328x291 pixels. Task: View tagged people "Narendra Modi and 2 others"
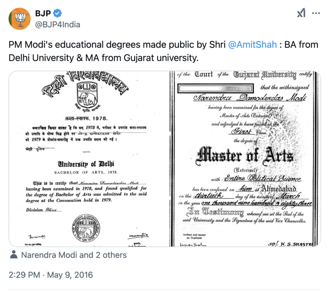click(74, 255)
